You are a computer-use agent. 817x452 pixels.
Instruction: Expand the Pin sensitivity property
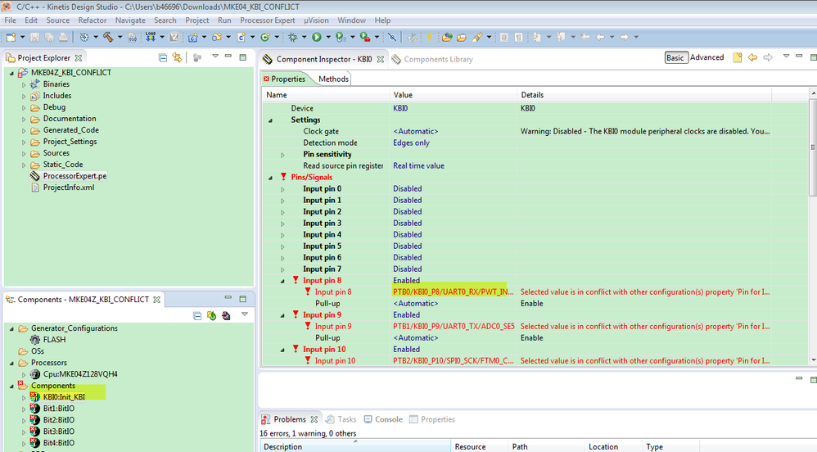[x=282, y=155]
